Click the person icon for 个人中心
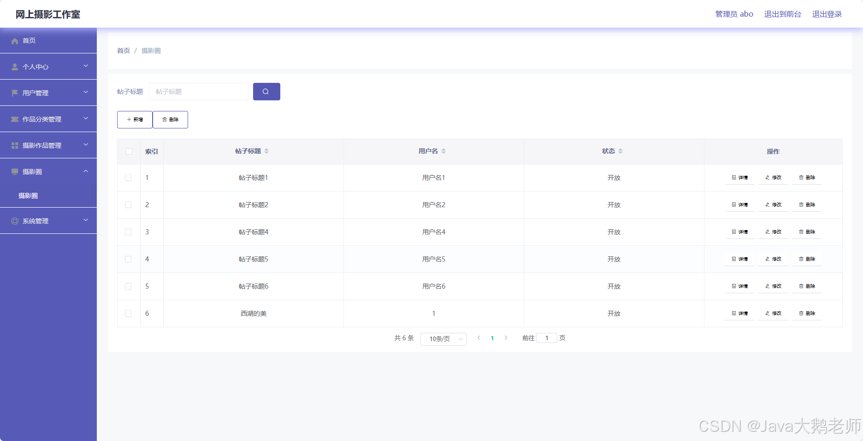Screen dimensions: 863x441 tap(15, 67)
